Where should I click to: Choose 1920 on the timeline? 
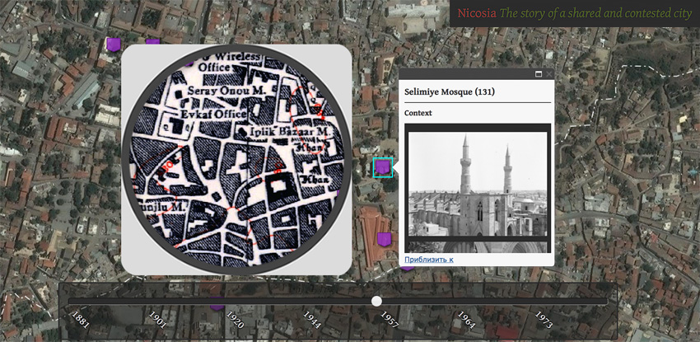coord(235,319)
